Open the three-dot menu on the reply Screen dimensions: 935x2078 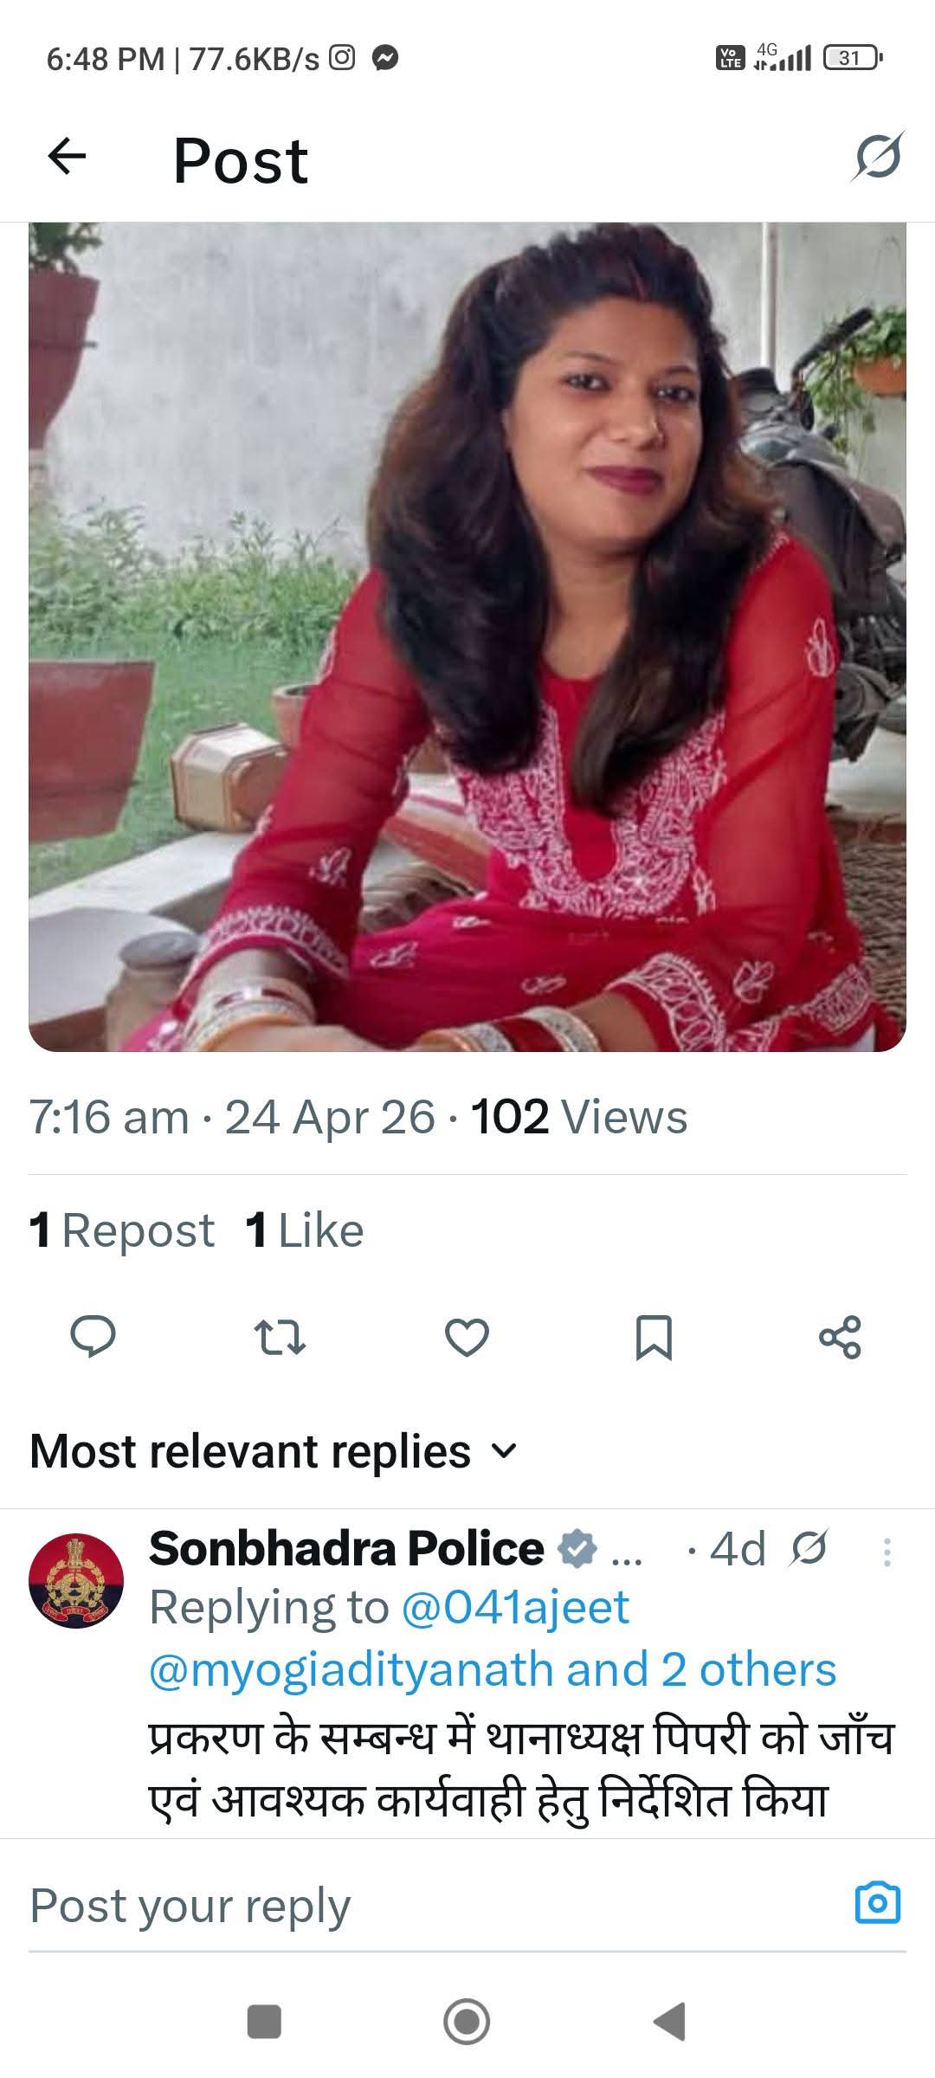[x=887, y=1552]
